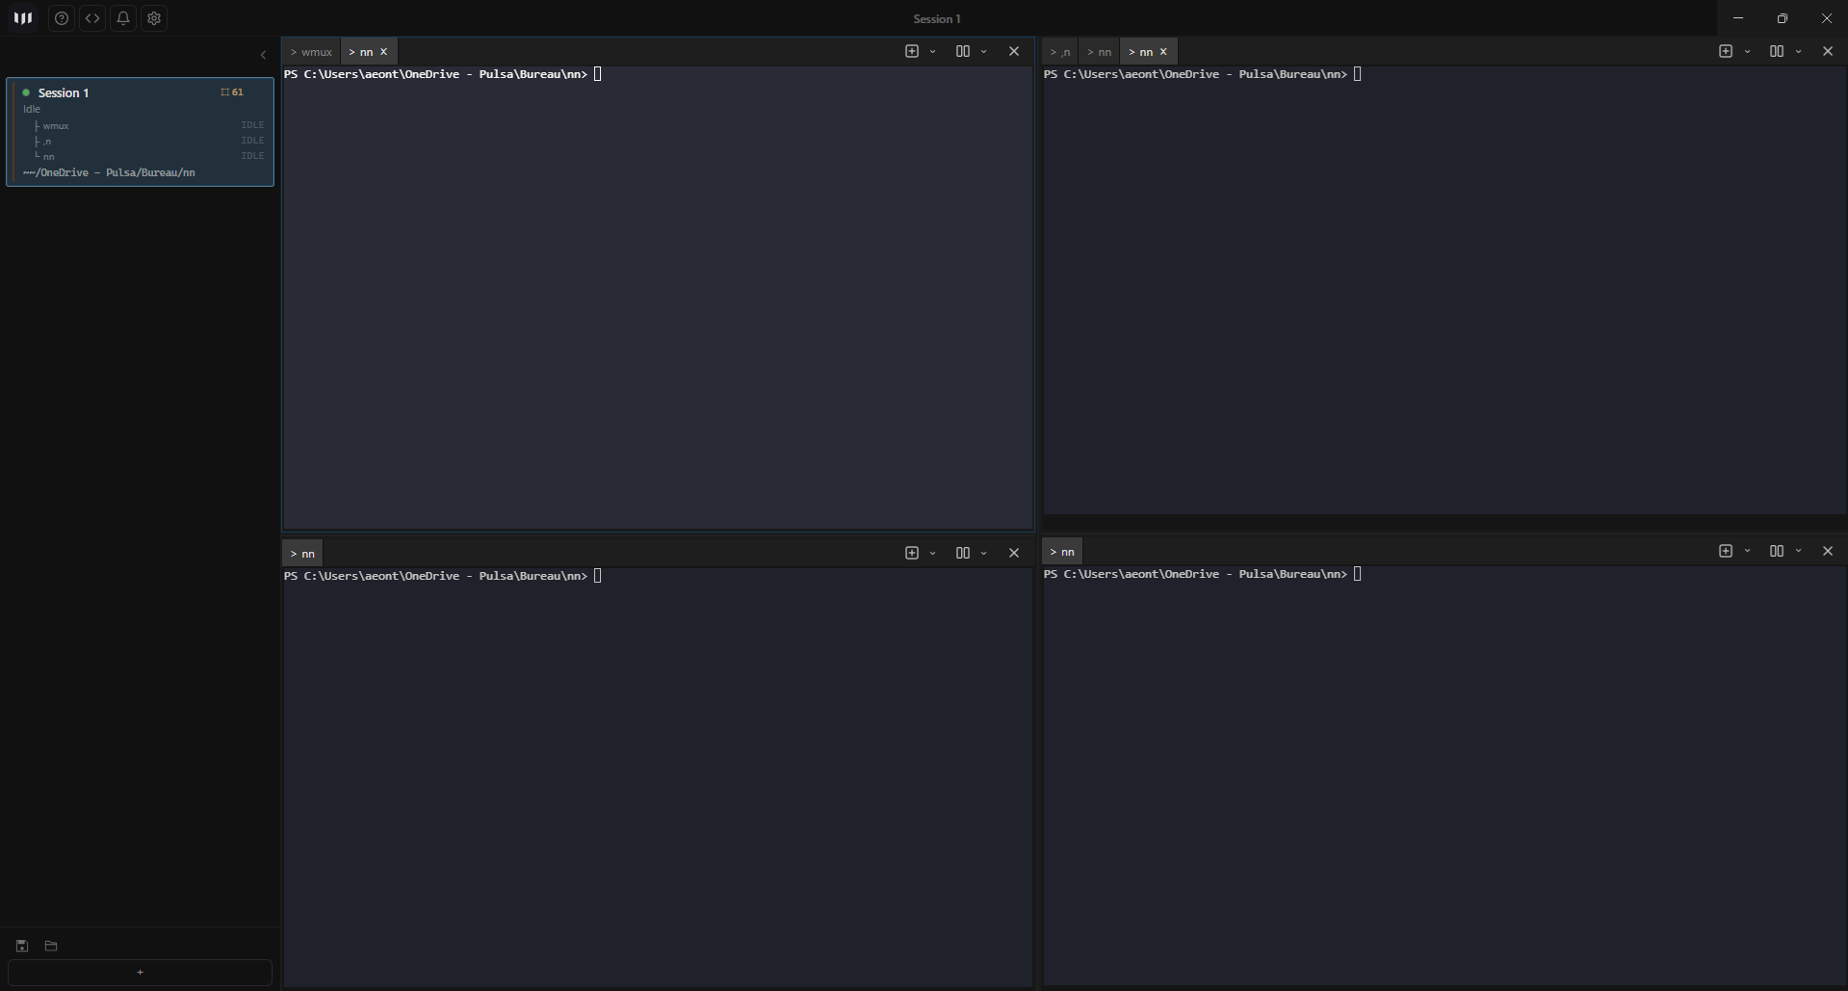Screen dimensions: 1848x991
Task: Add a new session with the plus button
Action: click(141, 973)
